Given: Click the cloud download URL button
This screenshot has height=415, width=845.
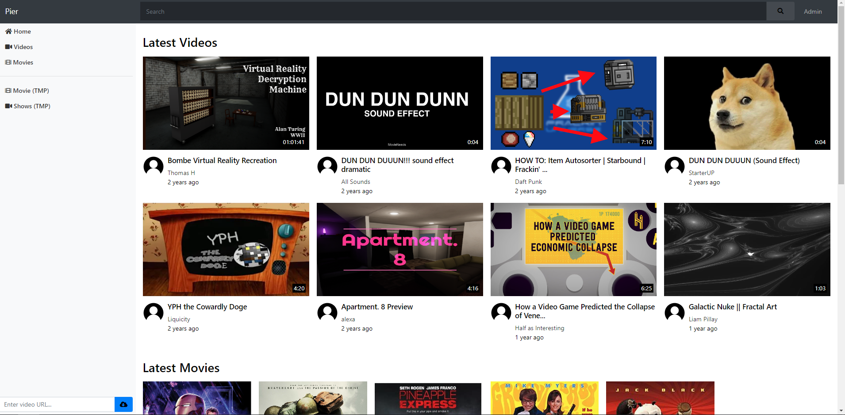Looking at the screenshot, I should (123, 404).
